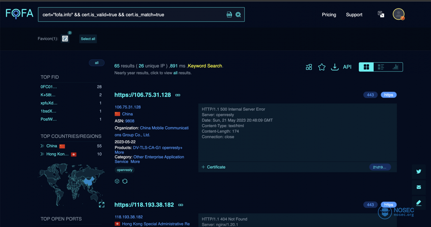Switch language with the translate icon
Viewport: 431px width, 227px height.
coord(381,14)
